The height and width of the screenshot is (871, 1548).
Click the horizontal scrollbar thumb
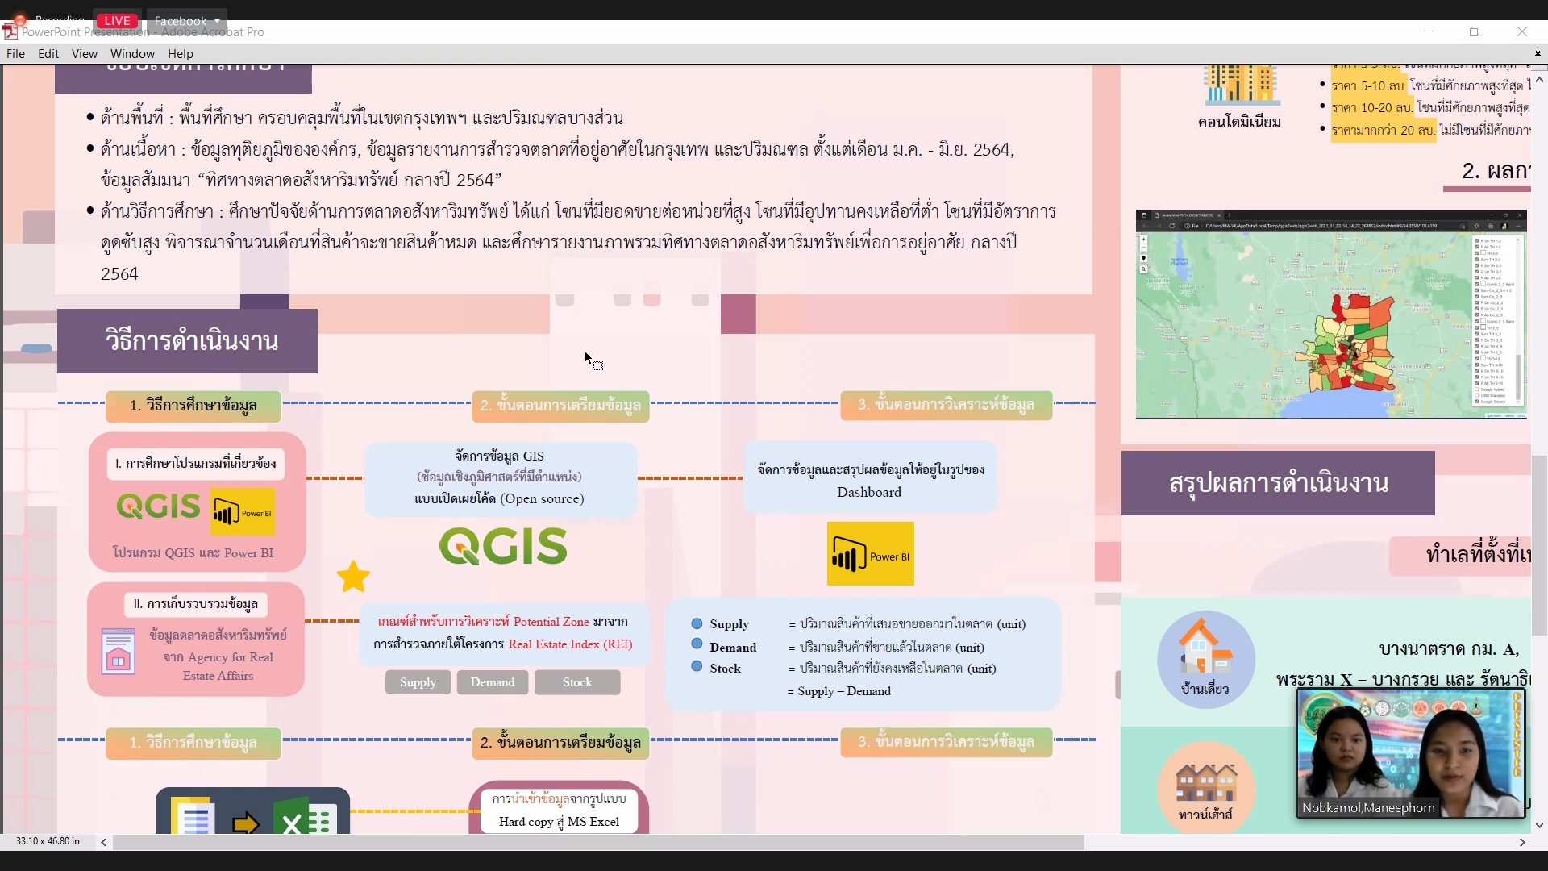pyautogui.click(x=598, y=842)
